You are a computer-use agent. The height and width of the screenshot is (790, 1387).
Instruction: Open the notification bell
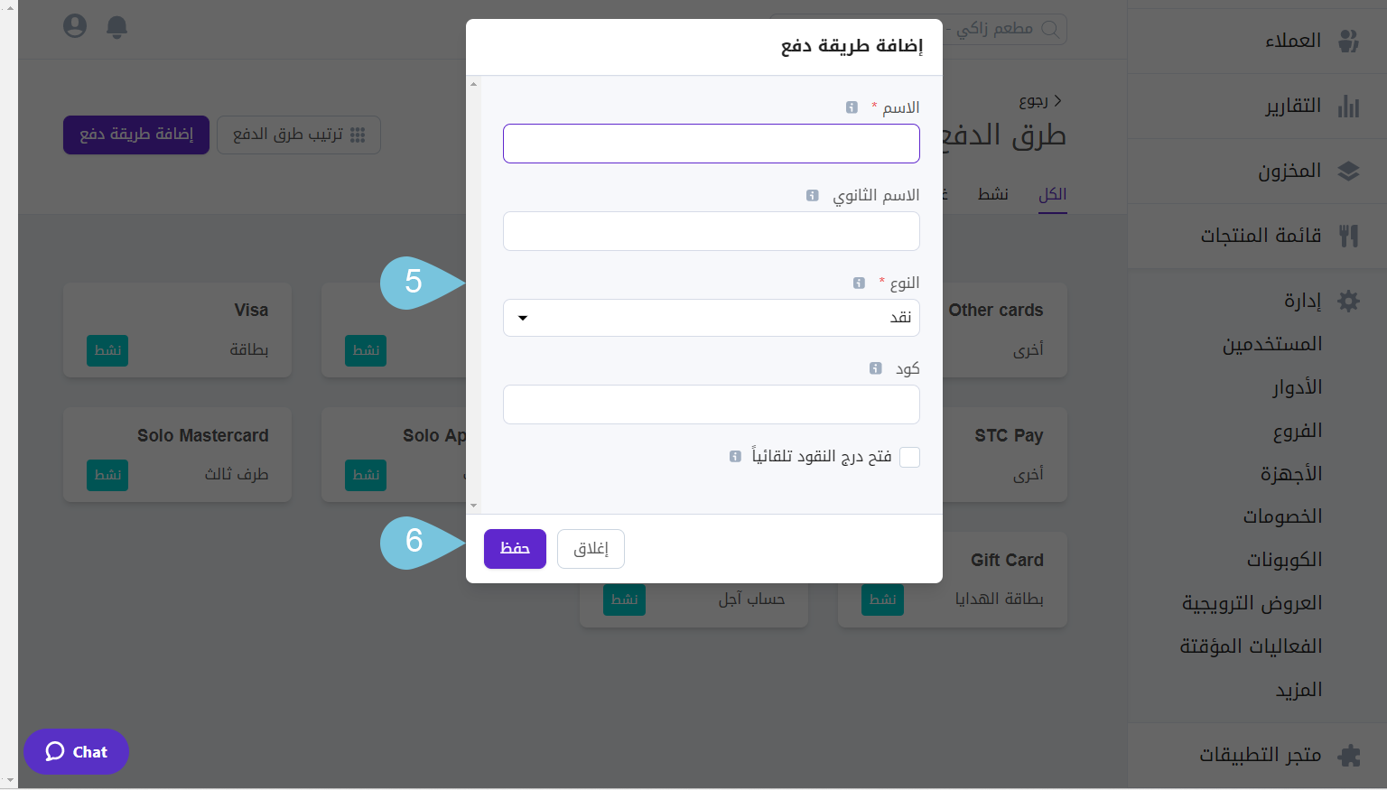116,27
